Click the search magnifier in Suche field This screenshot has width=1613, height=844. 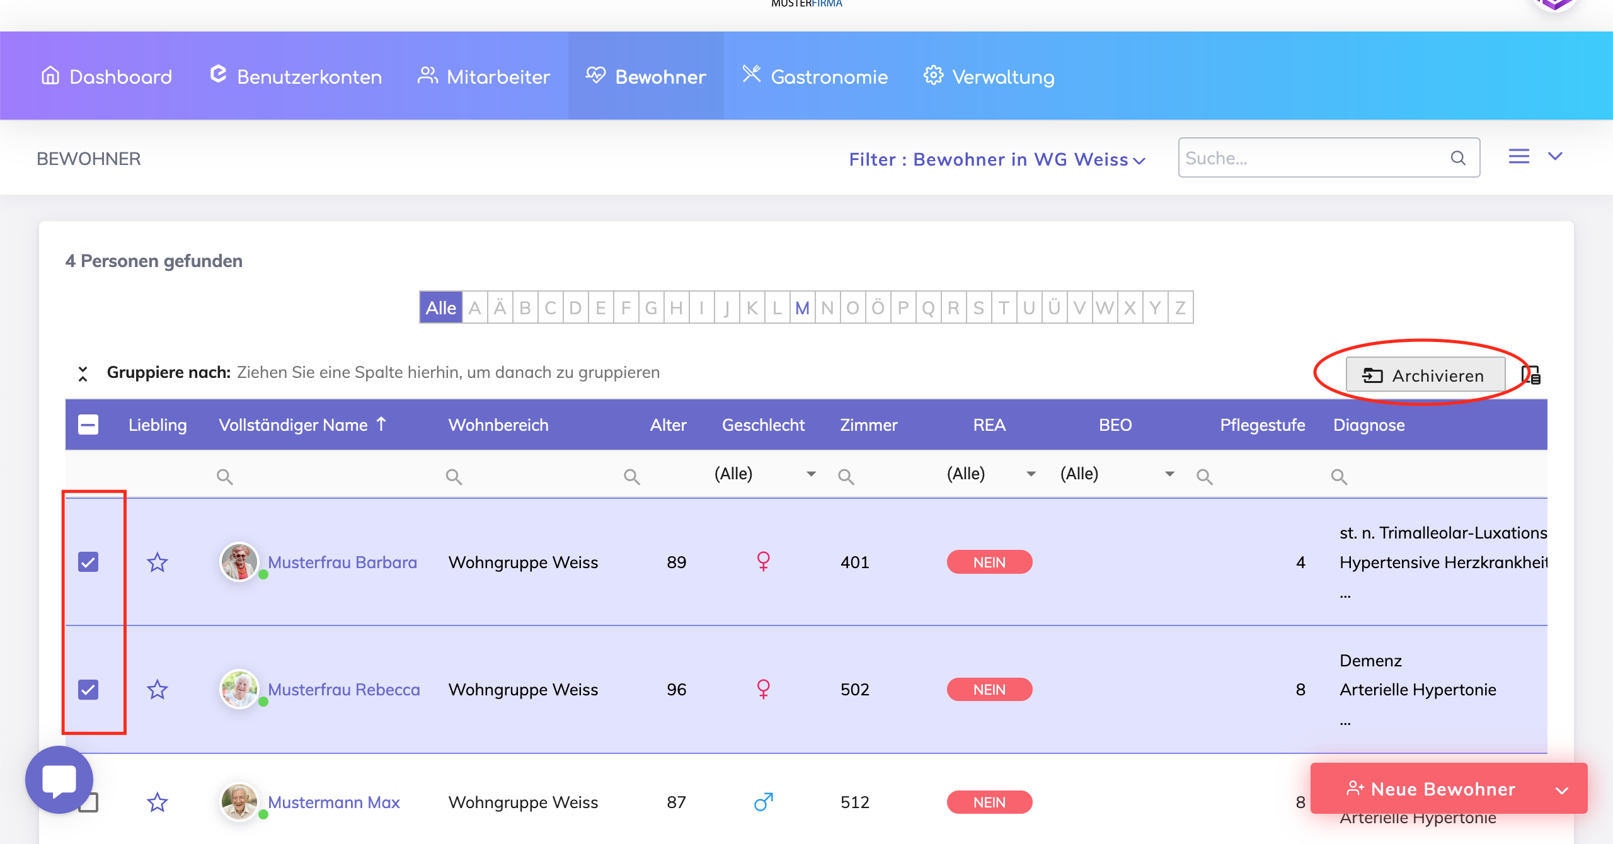pyautogui.click(x=1458, y=158)
